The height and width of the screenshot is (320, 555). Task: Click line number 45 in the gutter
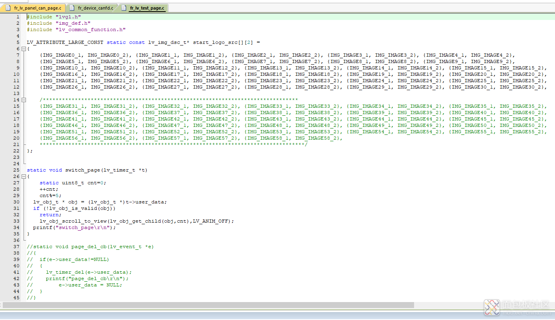(x=16, y=298)
